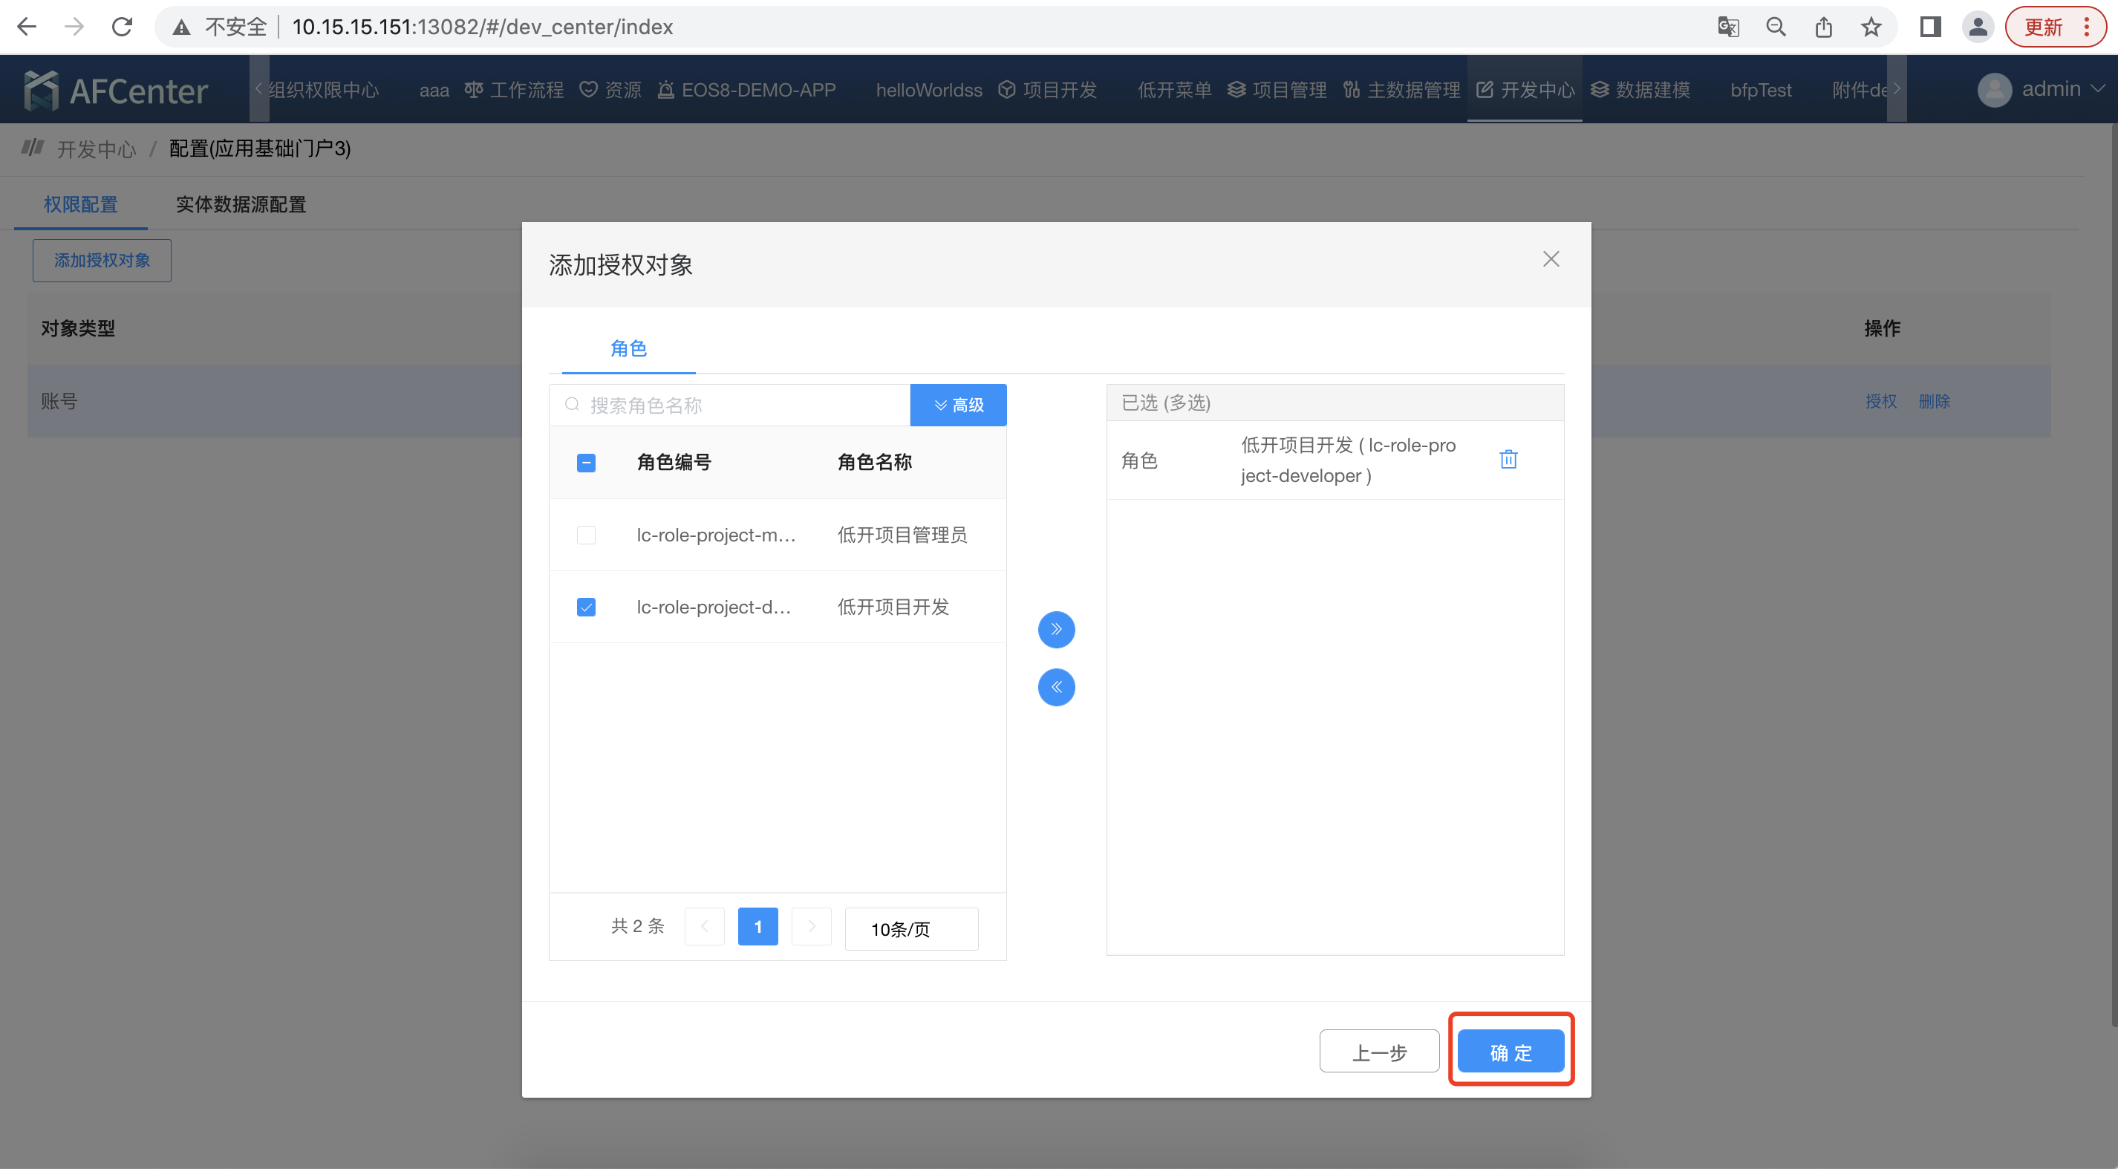Open the Google Translate icon in address bar
The width and height of the screenshot is (2118, 1169).
tap(1728, 27)
